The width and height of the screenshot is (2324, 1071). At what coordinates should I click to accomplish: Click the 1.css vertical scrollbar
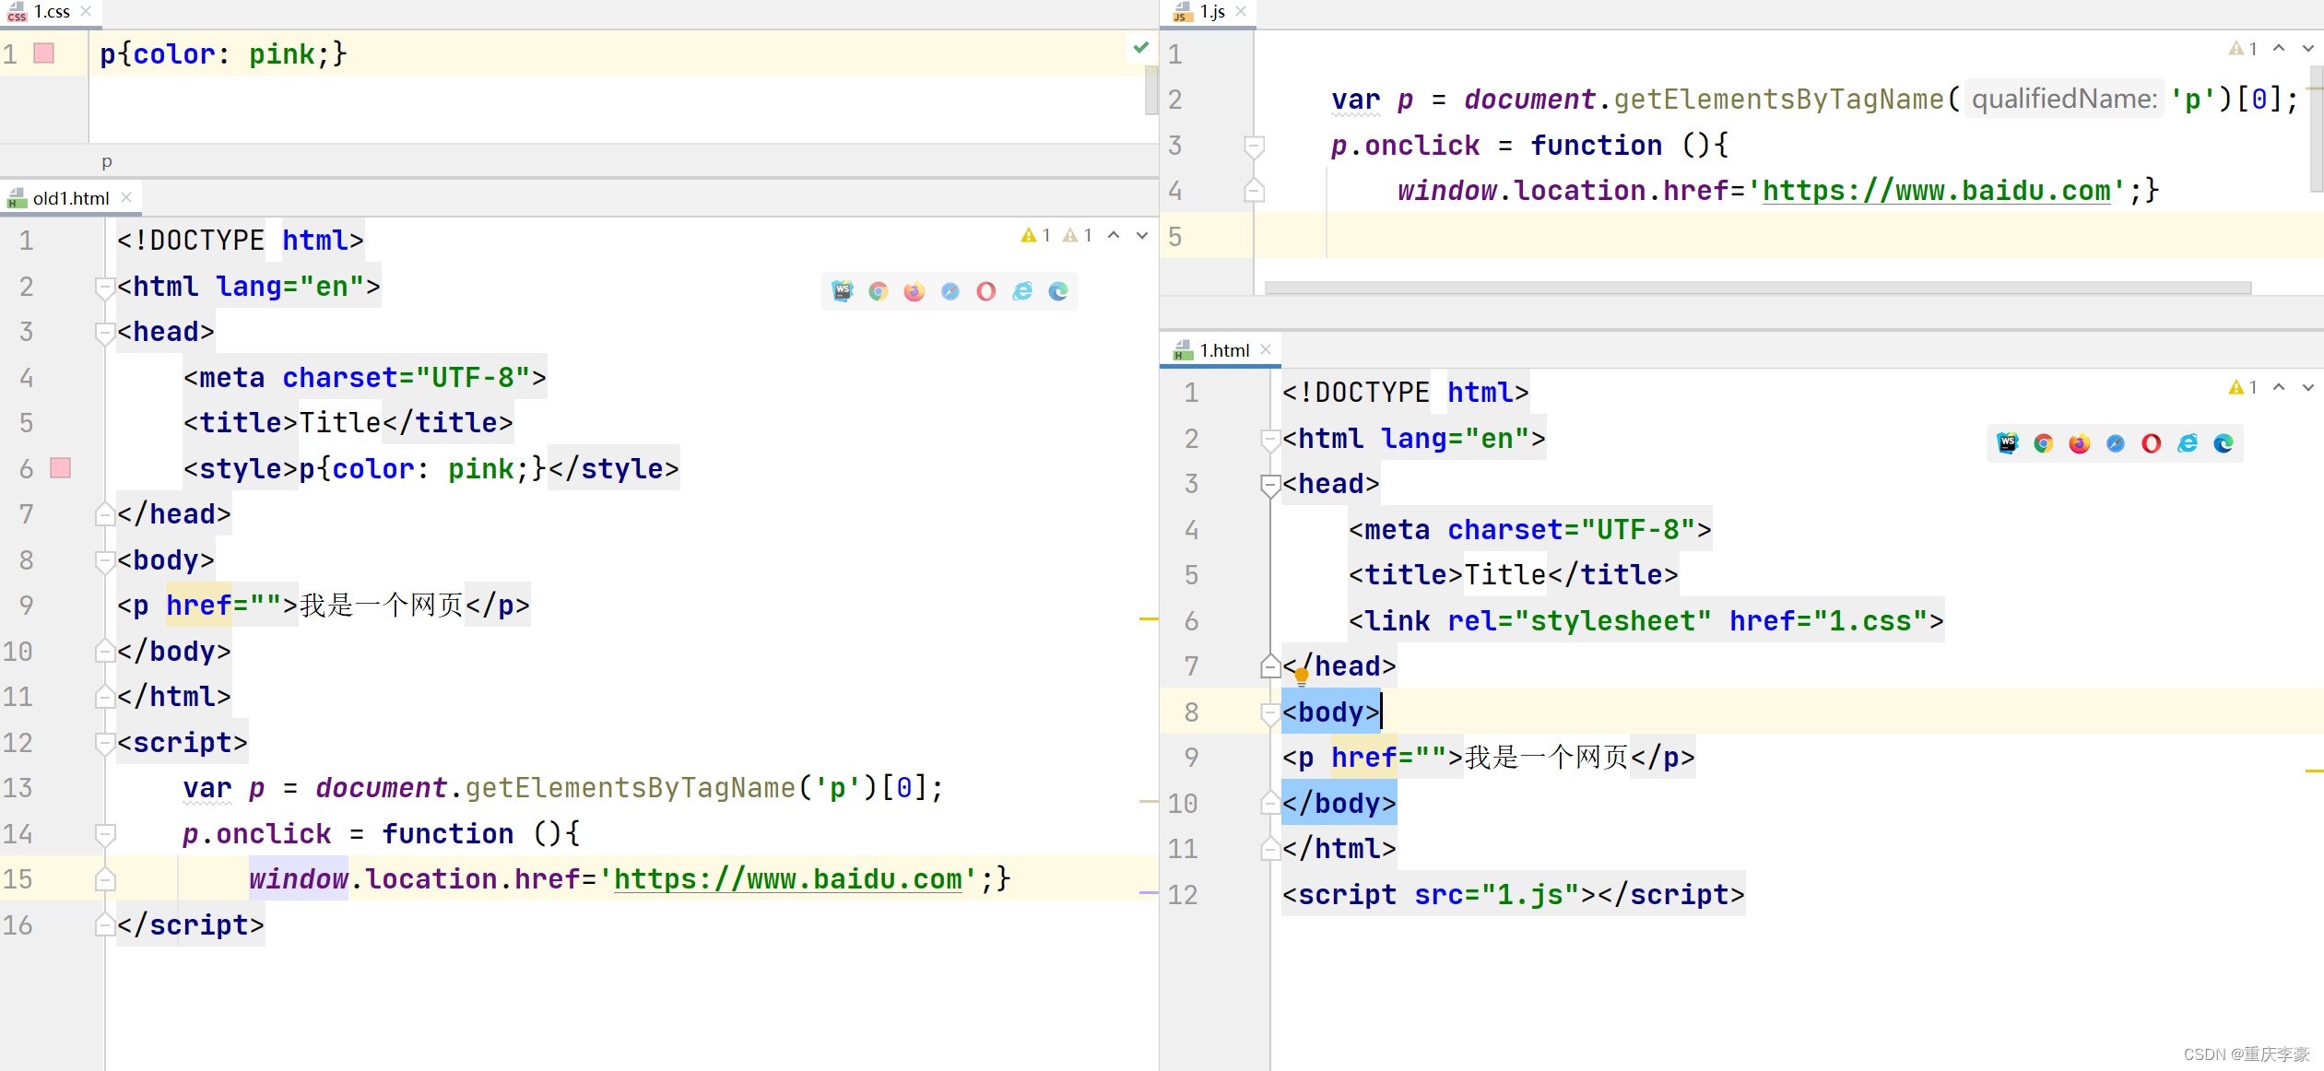coord(1150,89)
